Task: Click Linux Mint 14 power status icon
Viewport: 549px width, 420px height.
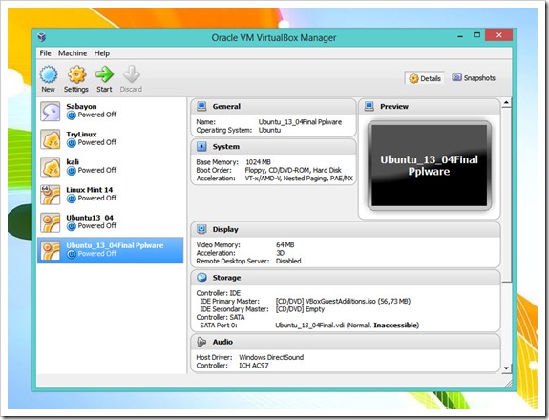Action: 72,199
